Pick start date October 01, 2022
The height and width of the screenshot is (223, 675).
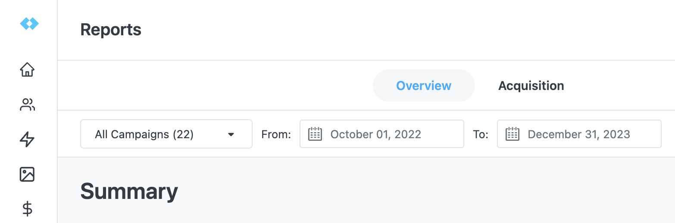tap(382, 134)
